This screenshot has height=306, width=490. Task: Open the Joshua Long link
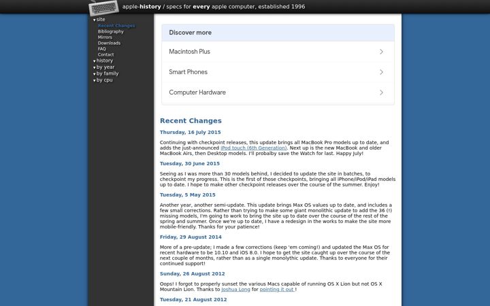pyautogui.click(x=235, y=290)
